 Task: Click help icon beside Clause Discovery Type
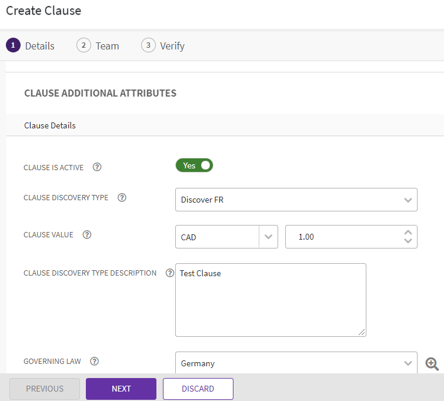[122, 198]
